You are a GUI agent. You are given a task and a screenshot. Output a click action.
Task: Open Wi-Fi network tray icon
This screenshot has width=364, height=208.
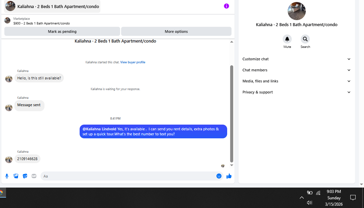click(x=318, y=193)
